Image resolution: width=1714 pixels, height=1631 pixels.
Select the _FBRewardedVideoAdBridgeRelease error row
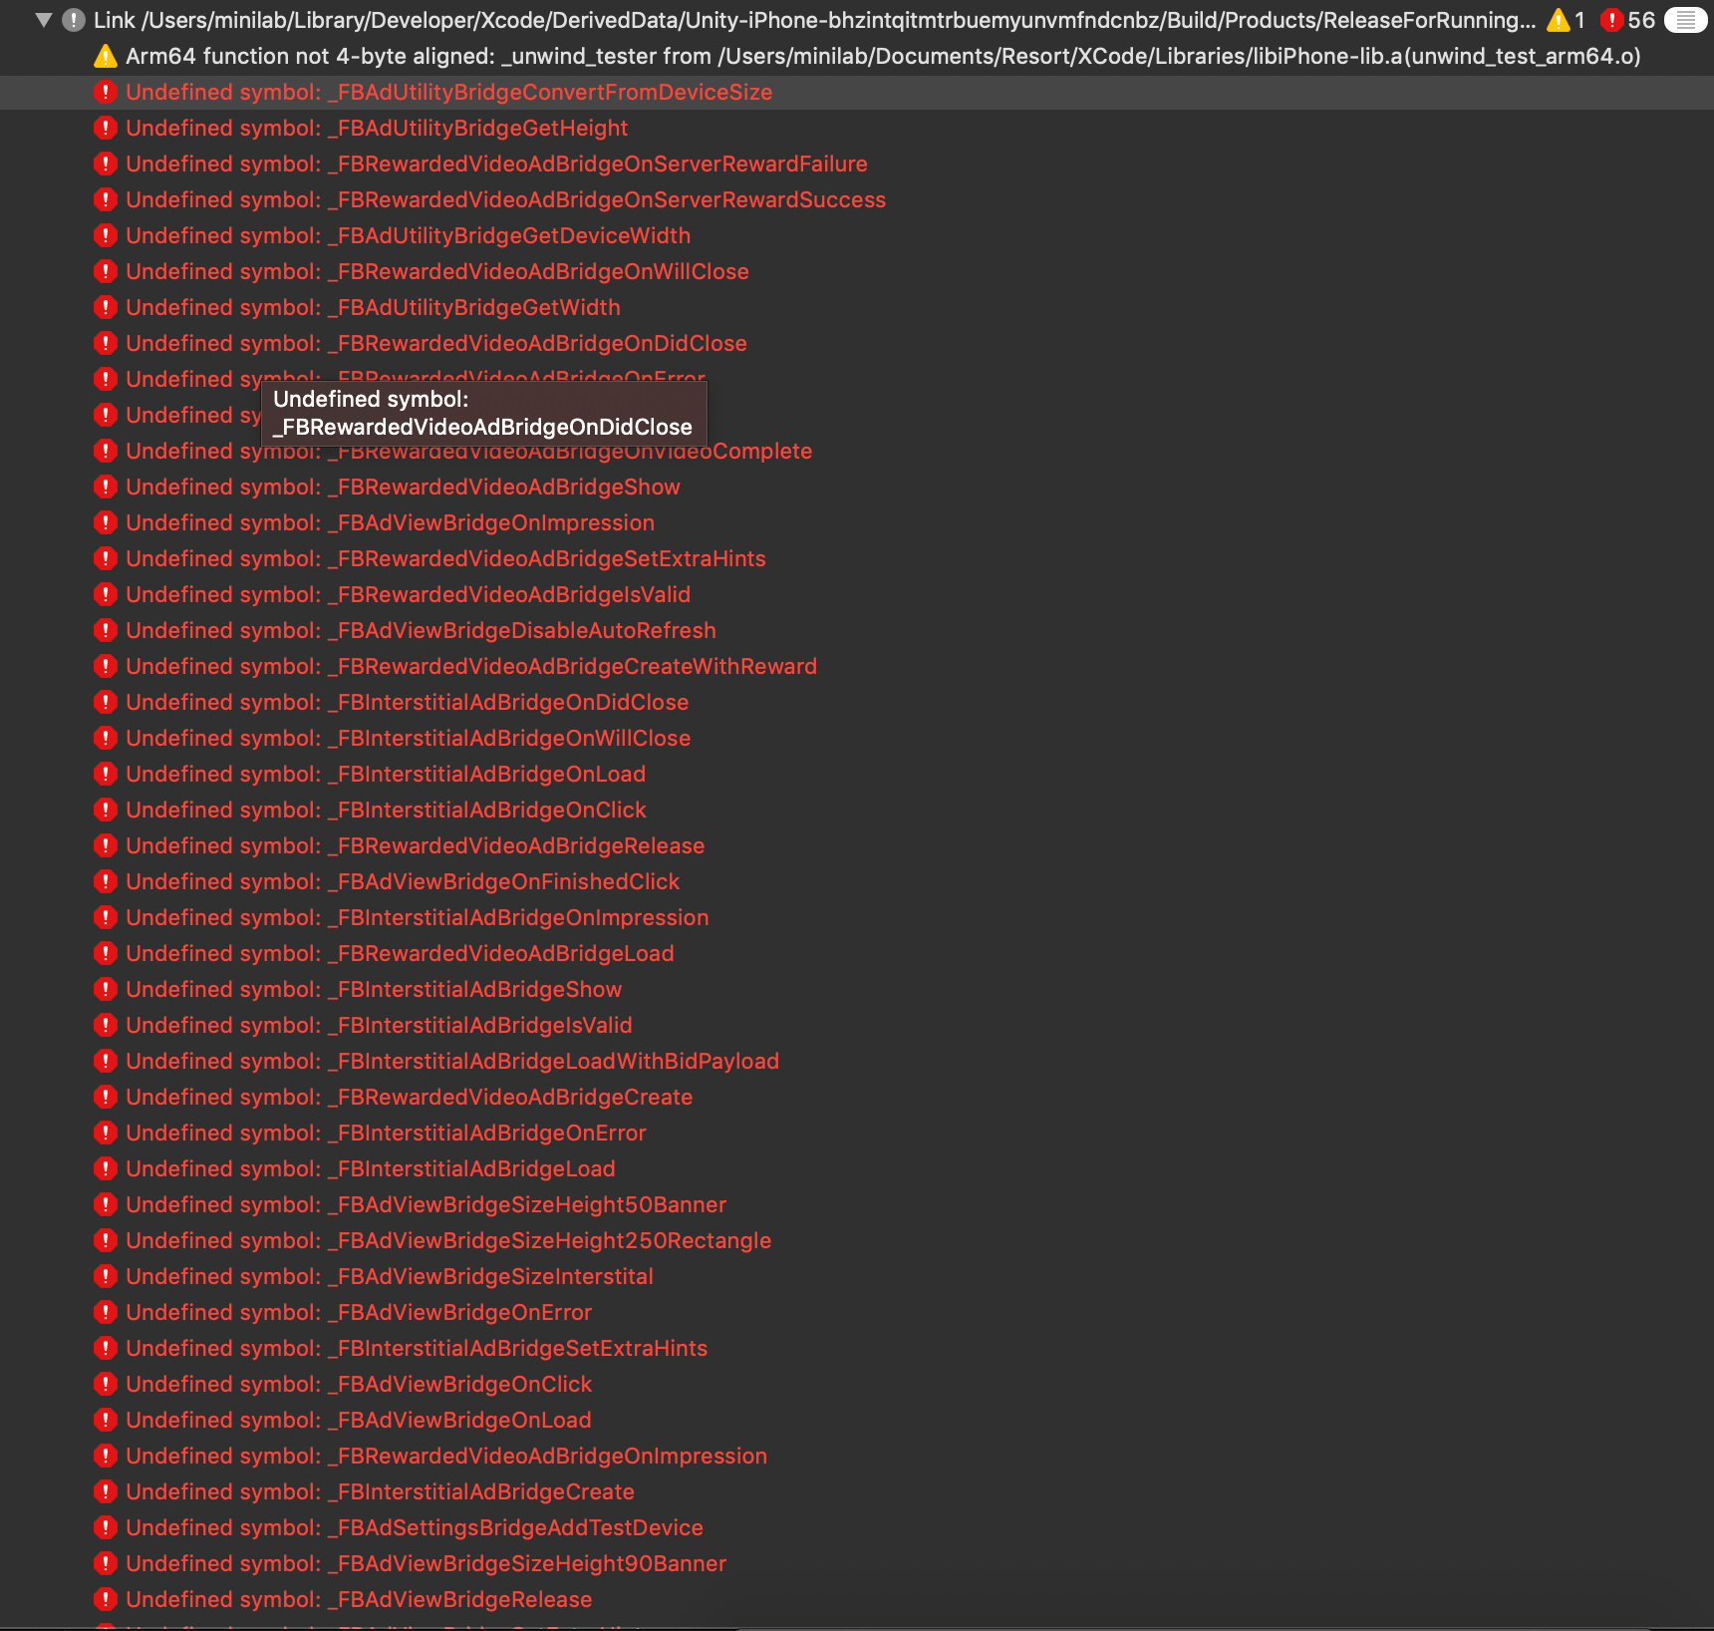(x=857, y=845)
